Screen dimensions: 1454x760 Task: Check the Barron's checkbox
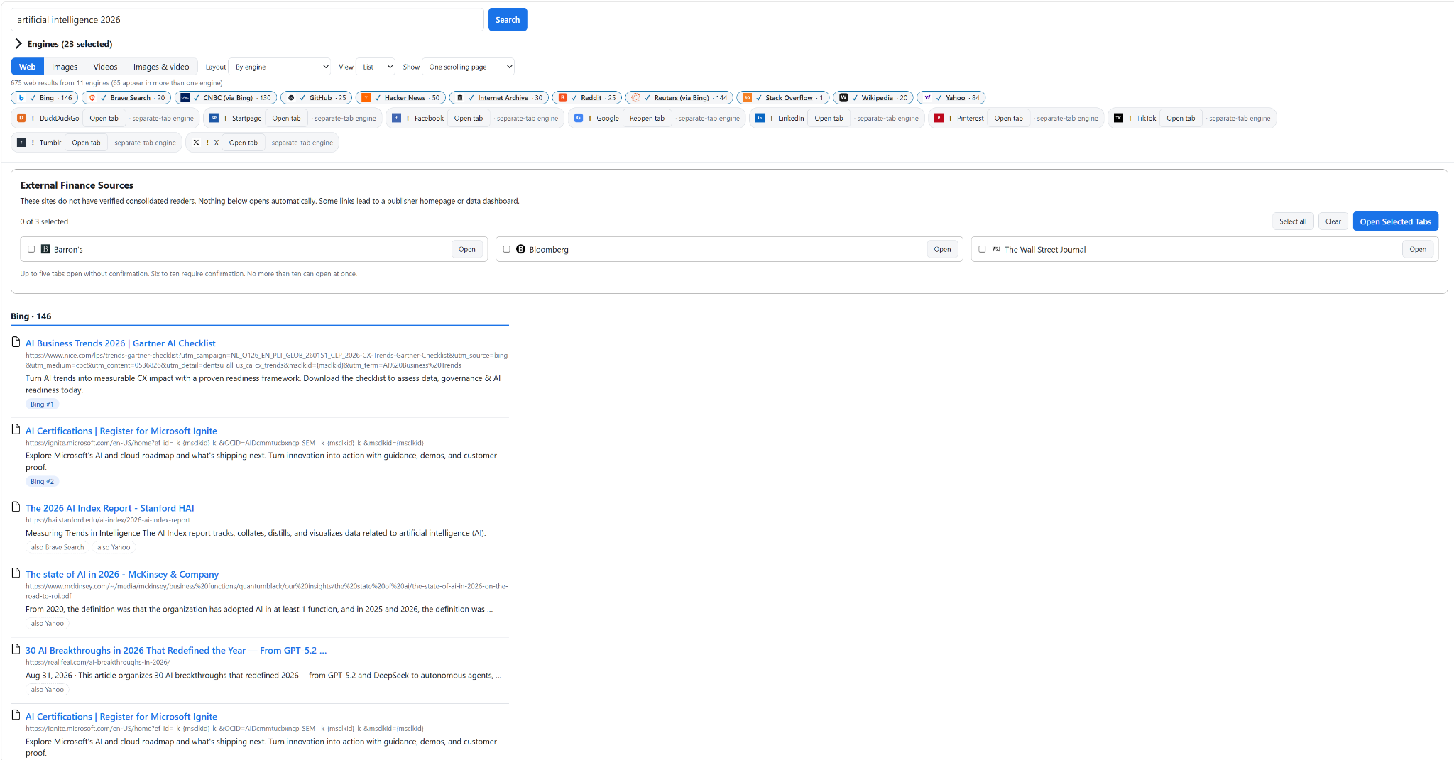click(31, 249)
